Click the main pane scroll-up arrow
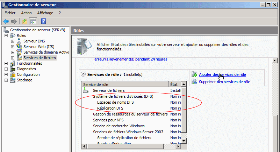The width and height of the screenshot is (280, 152). [274, 61]
